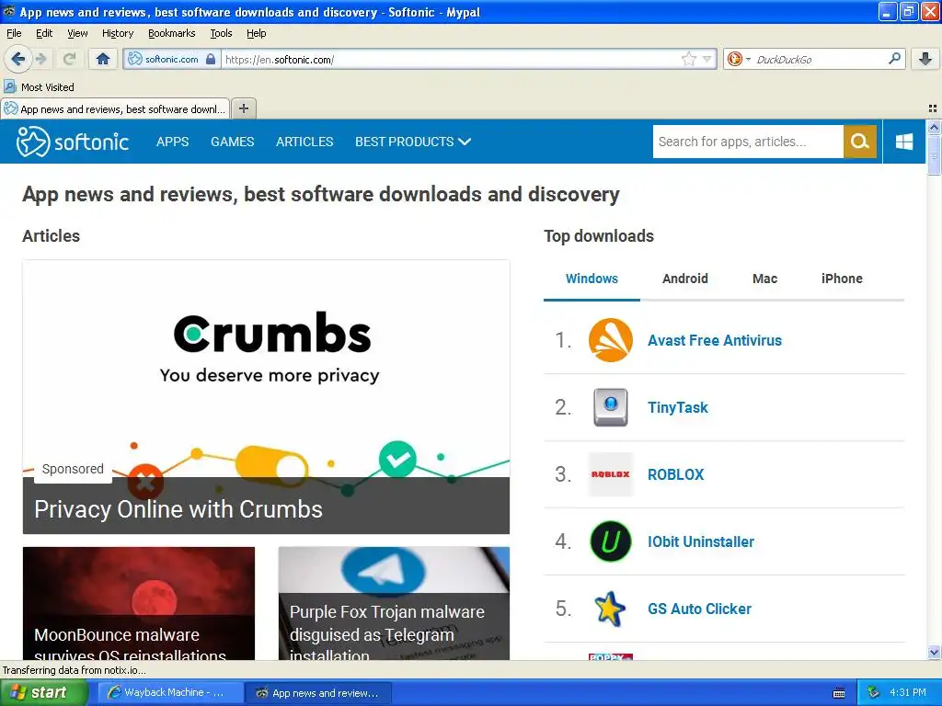
Task: Open the ROBLOX link
Action: (675, 474)
